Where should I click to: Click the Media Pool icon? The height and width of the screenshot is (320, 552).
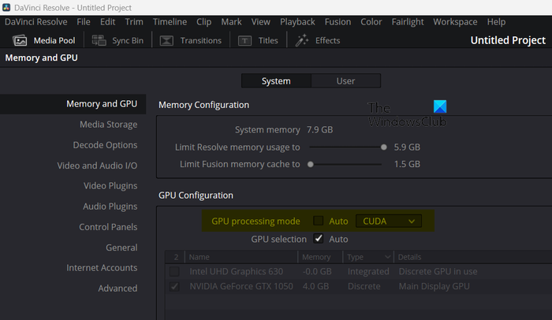pos(20,40)
